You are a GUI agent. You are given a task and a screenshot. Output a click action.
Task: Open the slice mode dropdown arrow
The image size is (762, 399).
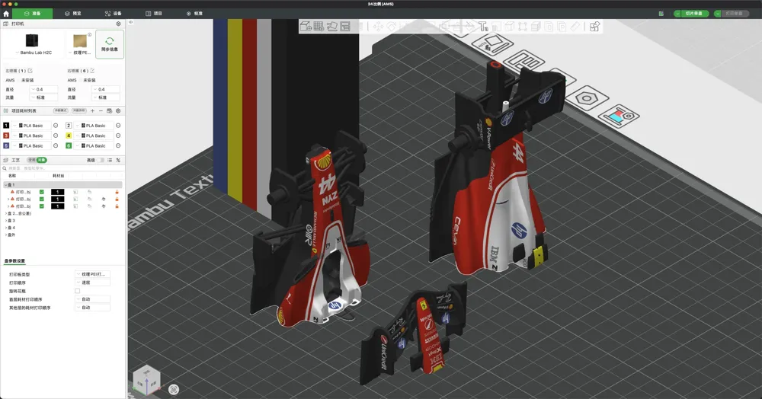tap(677, 14)
